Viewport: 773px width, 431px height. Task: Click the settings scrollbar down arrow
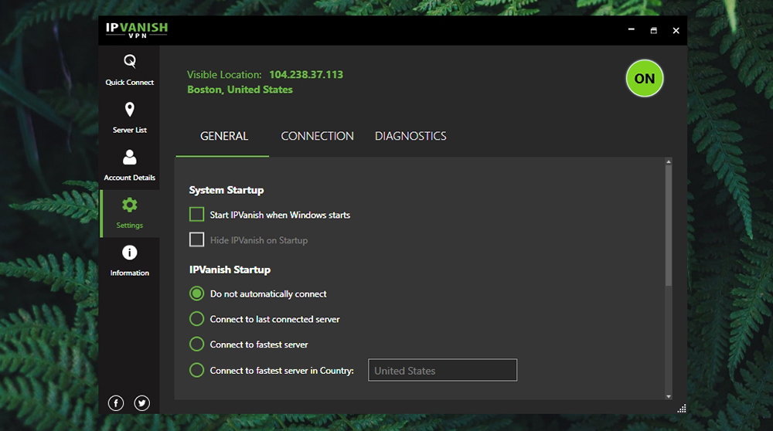point(669,396)
